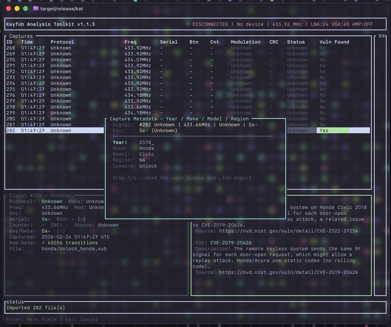Click the Region field value NA

[x=142, y=160]
